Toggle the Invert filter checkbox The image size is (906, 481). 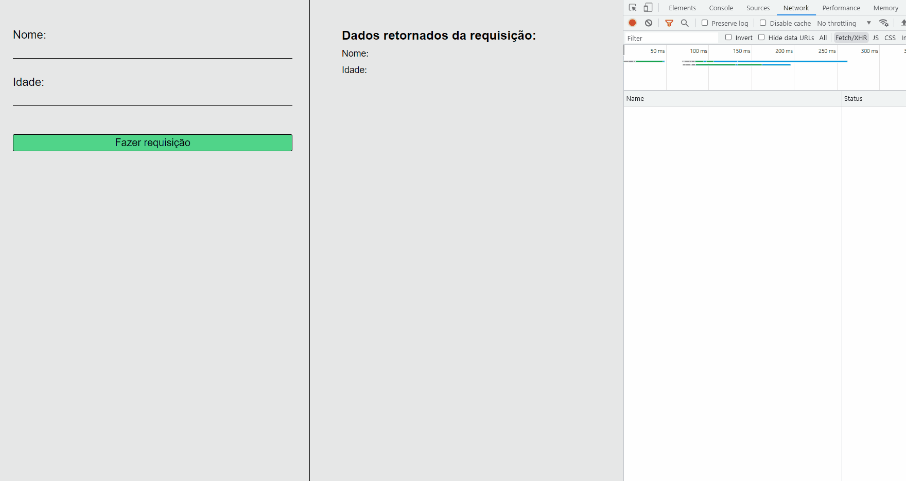coord(728,37)
